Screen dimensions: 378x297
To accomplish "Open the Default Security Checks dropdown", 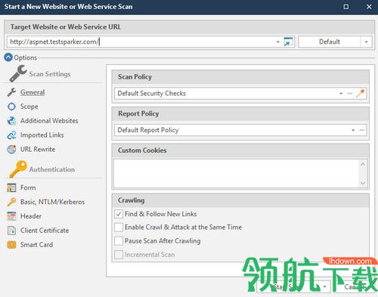I will pos(341,93).
